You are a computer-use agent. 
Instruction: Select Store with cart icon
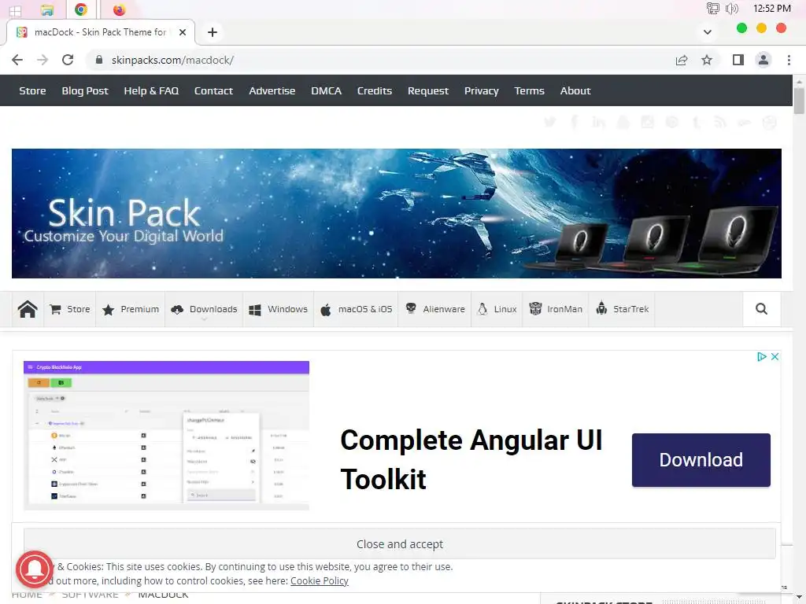tap(69, 309)
